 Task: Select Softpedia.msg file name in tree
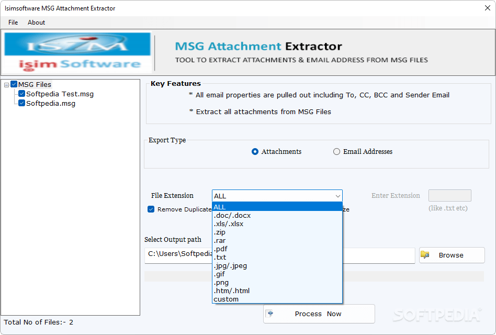(x=51, y=104)
